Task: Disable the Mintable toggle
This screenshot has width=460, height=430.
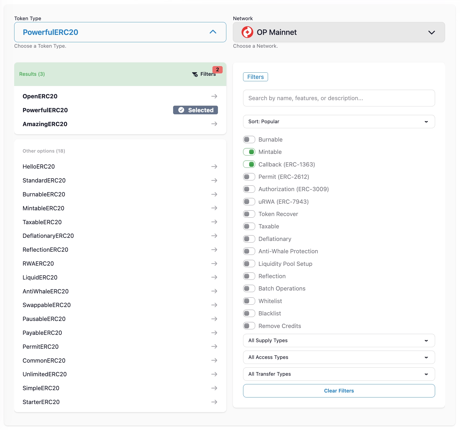Action: 249,152
